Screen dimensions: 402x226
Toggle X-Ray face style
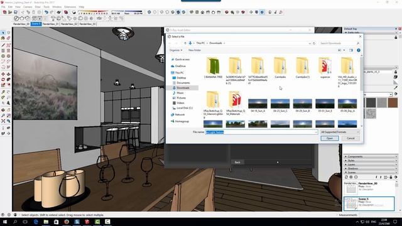(149, 13)
